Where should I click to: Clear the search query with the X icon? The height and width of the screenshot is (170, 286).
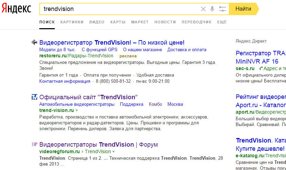(x=203, y=9)
